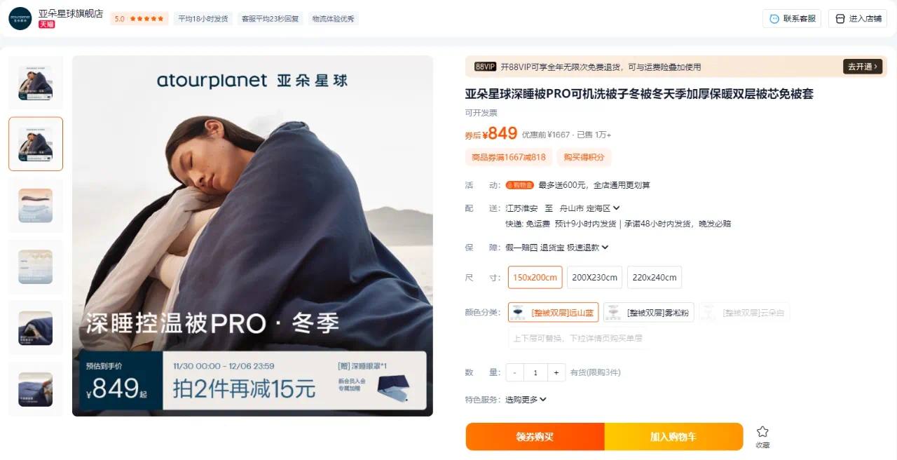Image resolution: width=897 pixels, height=460 pixels.
Task: Click the 加入购物车 add to cart button
Action: [x=673, y=437]
